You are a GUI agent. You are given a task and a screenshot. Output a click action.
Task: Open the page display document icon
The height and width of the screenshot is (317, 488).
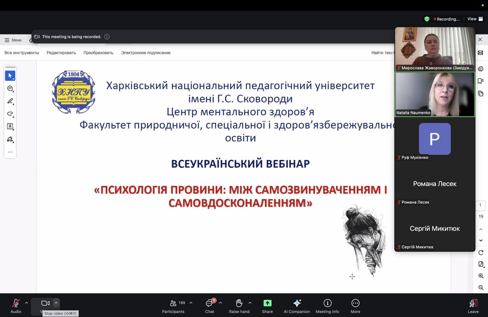pos(481,264)
